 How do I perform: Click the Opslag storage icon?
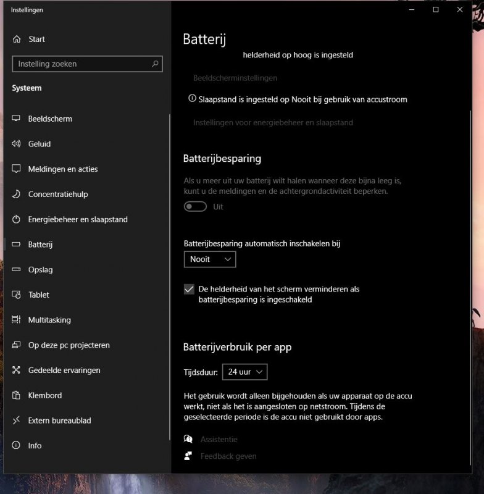tap(16, 270)
